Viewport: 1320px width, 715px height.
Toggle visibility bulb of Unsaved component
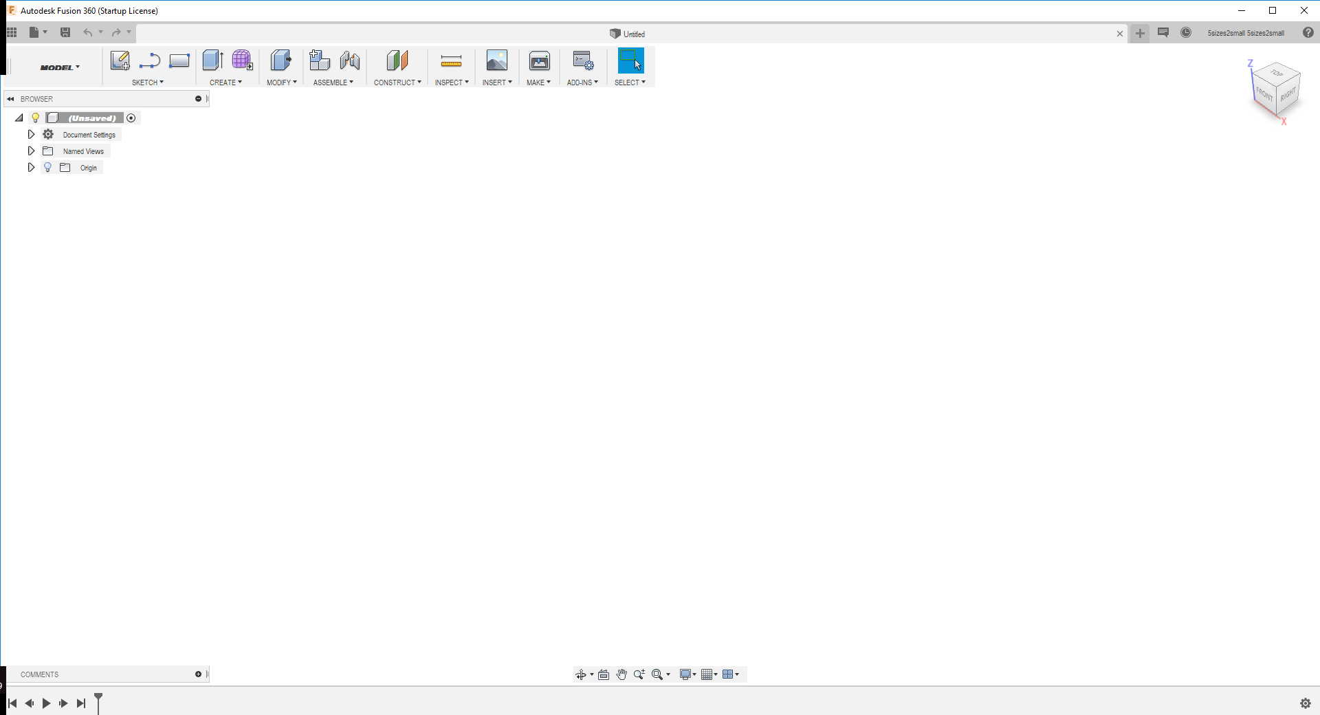click(36, 118)
